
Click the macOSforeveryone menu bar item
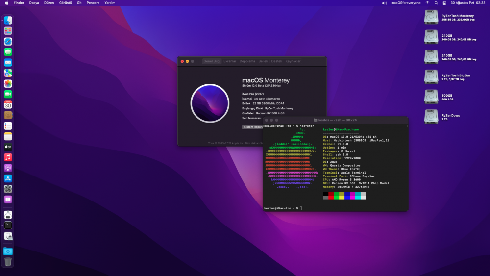point(406,3)
